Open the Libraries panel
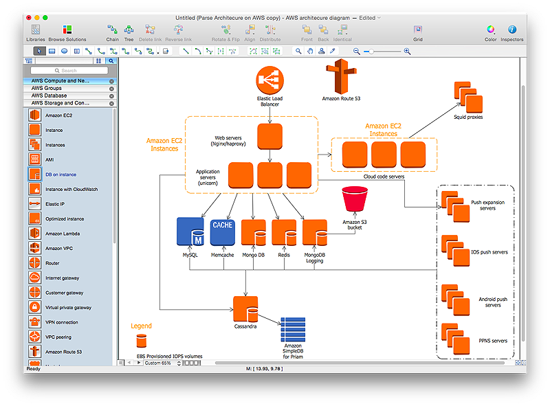The width and height of the screenshot is (550, 406). (35, 30)
